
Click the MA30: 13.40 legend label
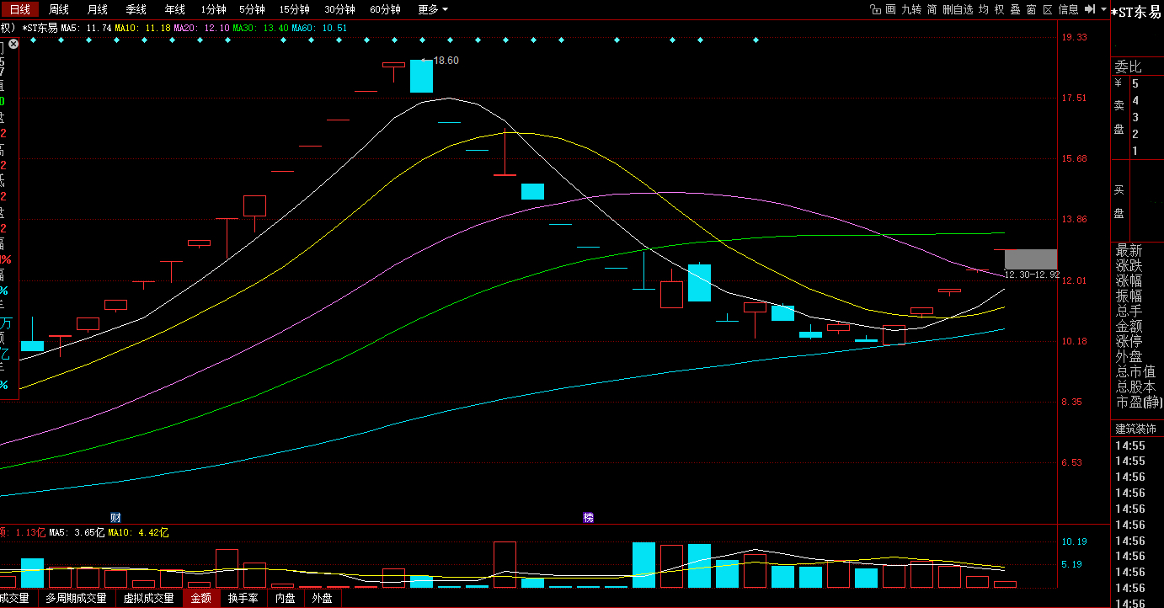click(260, 28)
